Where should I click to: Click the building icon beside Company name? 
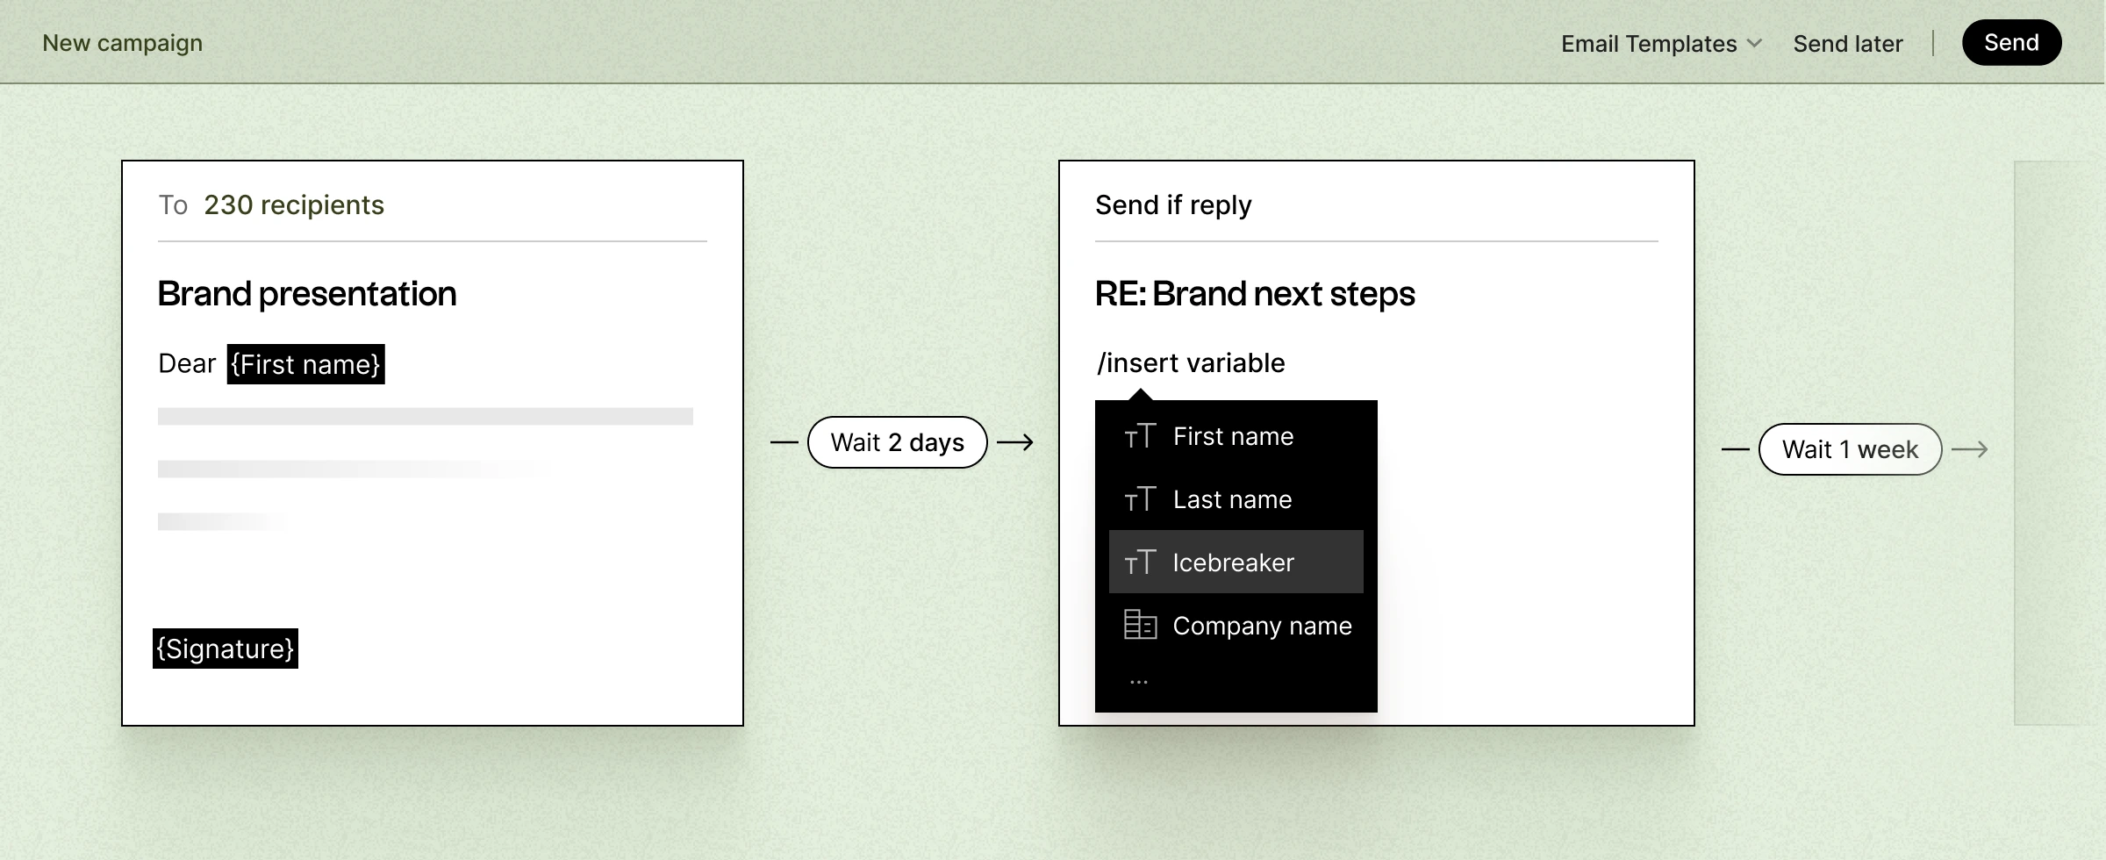1140,625
